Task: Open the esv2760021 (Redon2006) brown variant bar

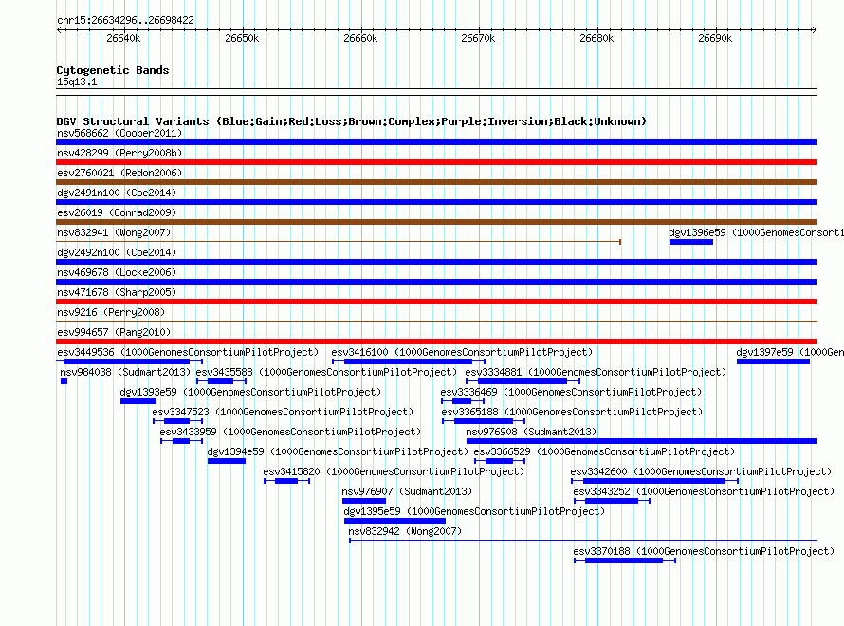Action: [x=436, y=182]
